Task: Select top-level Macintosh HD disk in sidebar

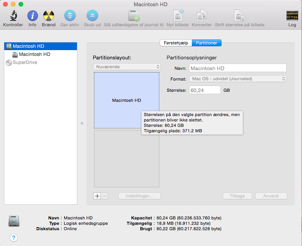Action: (x=41, y=46)
